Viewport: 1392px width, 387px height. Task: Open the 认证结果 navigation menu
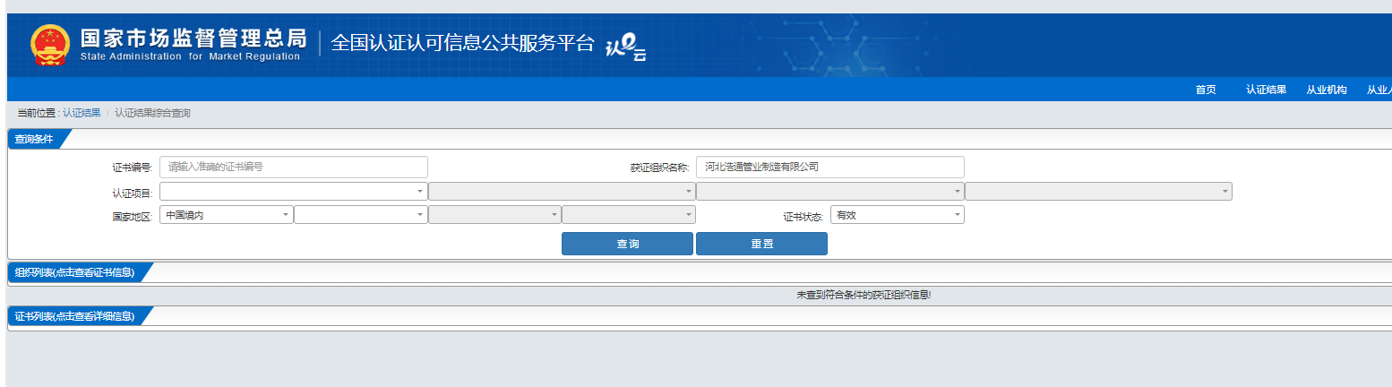[x=1266, y=90]
